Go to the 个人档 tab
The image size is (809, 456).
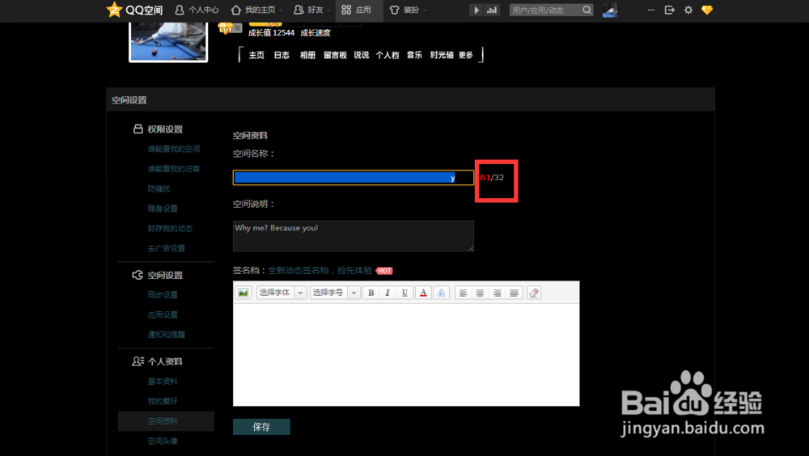click(x=387, y=55)
